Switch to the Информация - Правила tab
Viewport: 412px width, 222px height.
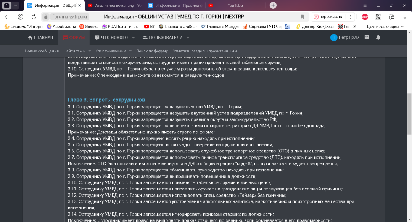(x=175, y=5)
